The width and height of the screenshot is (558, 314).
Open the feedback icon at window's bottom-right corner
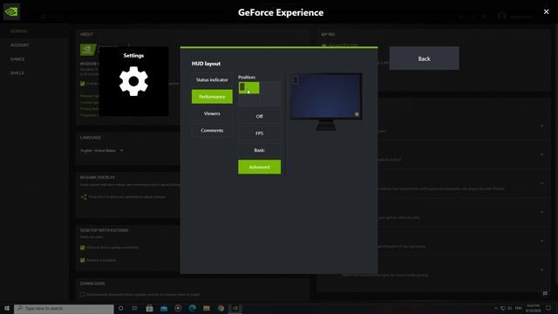tap(545, 293)
